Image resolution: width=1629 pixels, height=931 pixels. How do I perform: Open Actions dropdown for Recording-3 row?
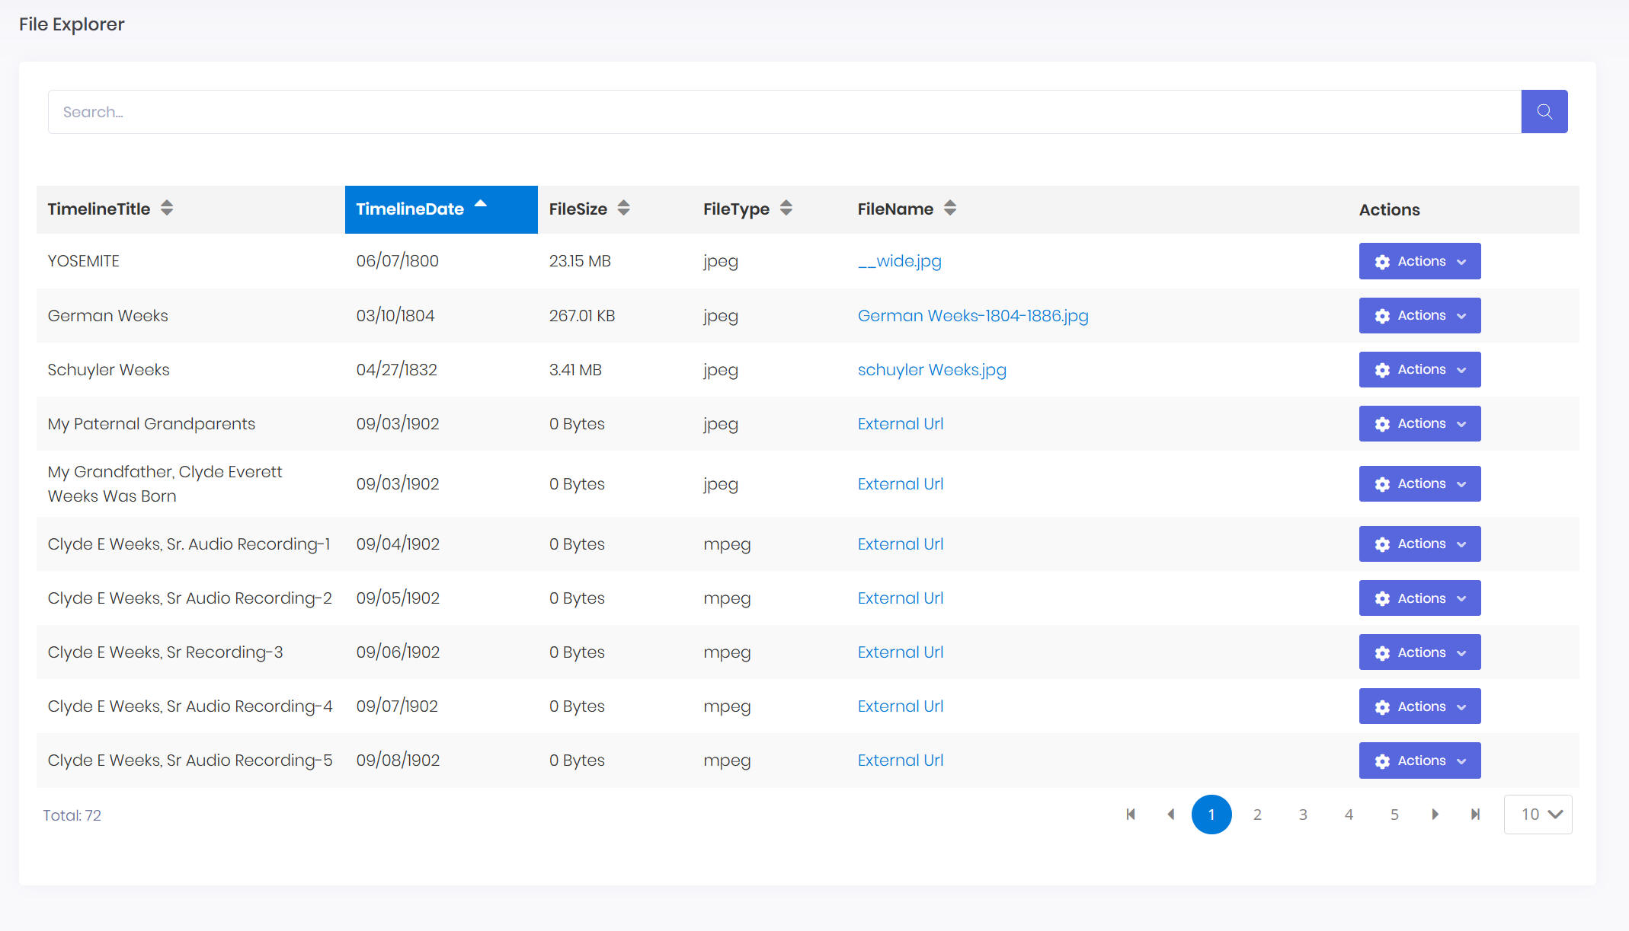point(1419,652)
